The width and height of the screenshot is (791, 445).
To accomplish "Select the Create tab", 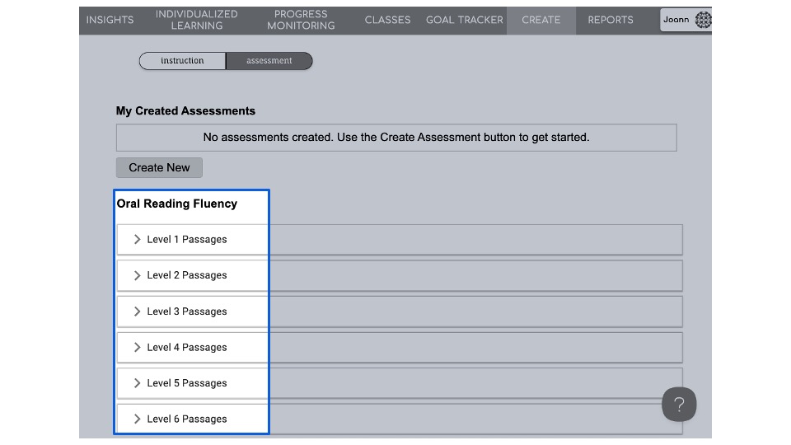I will (541, 21).
